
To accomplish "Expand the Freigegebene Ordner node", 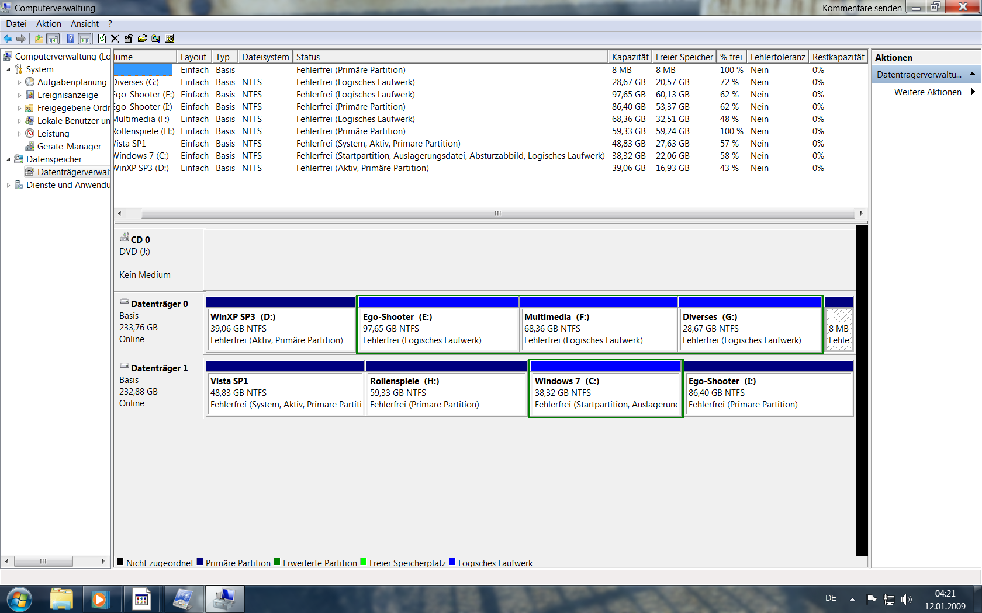I will (x=19, y=108).
